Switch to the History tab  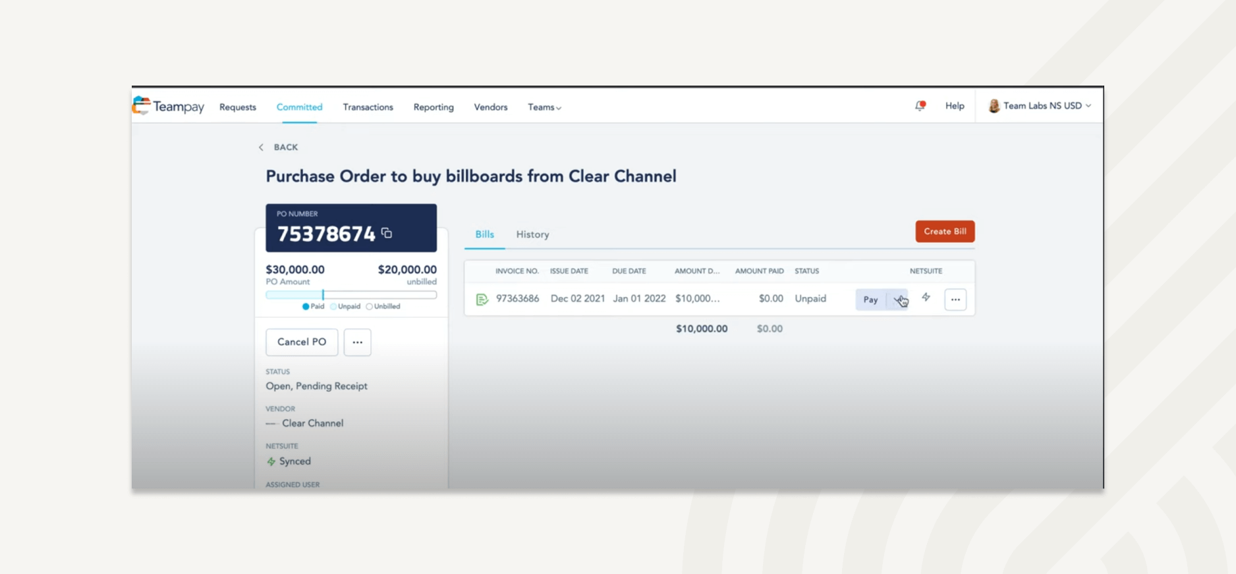click(532, 234)
